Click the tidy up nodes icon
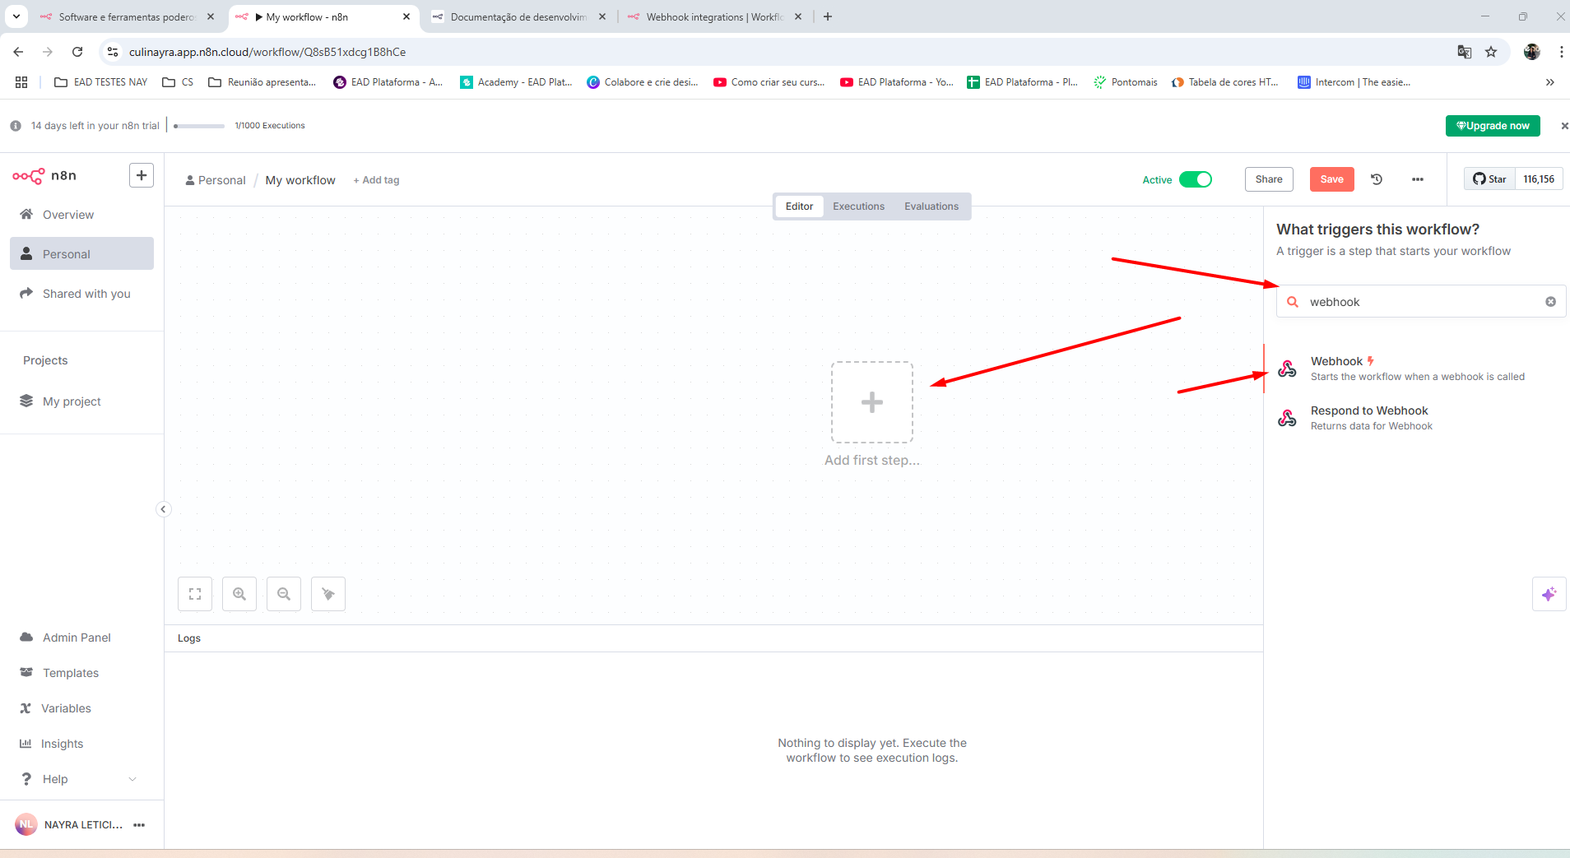The height and width of the screenshot is (858, 1570). coord(328,594)
